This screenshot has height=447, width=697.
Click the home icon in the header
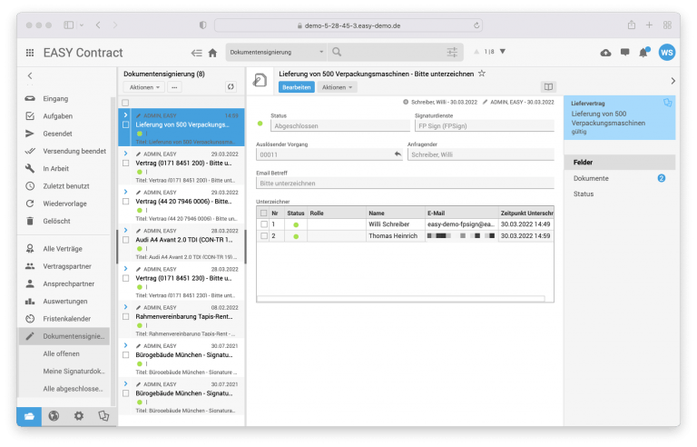(212, 53)
